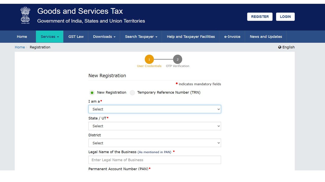Click the step 1 User Credentials circle
Screen dimensions: 325x182
(x=149, y=59)
